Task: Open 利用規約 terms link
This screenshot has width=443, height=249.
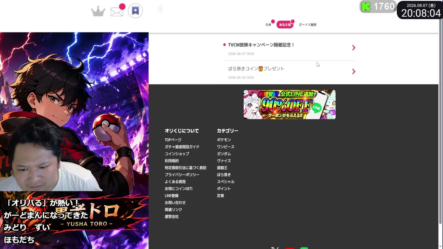Action: tap(172, 161)
